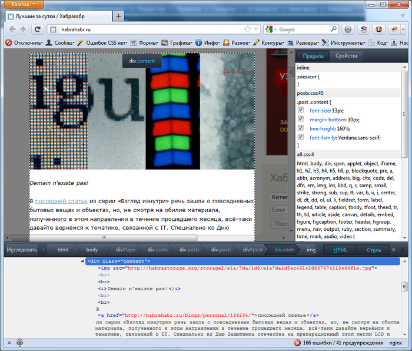Click the 166 ошибки / 41 предупреждения status
The width and height of the screenshot is (412, 351).
(x=343, y=343)
